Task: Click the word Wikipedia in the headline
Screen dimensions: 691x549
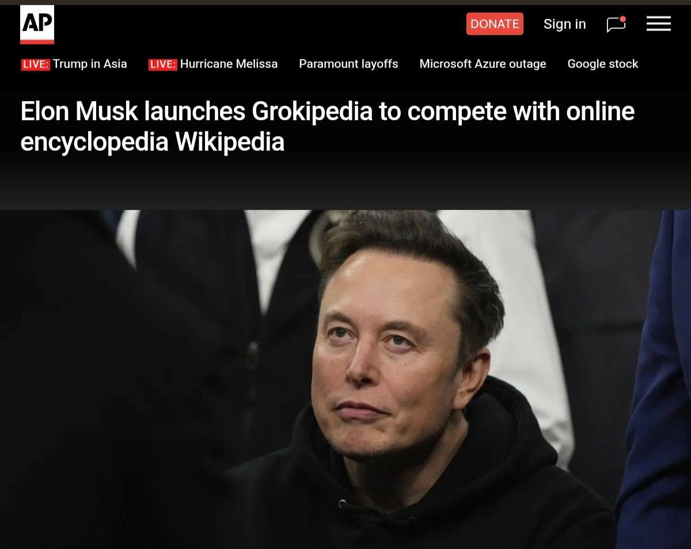Action: pyautogui.click(x=229, y=142)
